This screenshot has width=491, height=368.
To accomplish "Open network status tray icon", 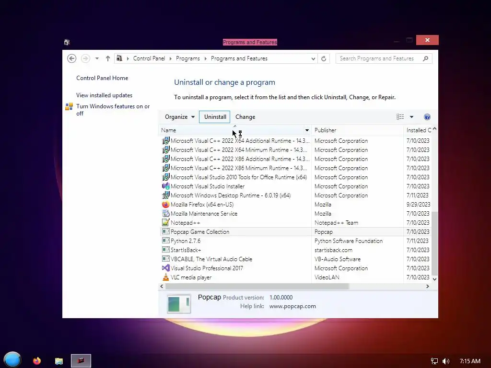I will pyautogui.click(x=434, y=361).
